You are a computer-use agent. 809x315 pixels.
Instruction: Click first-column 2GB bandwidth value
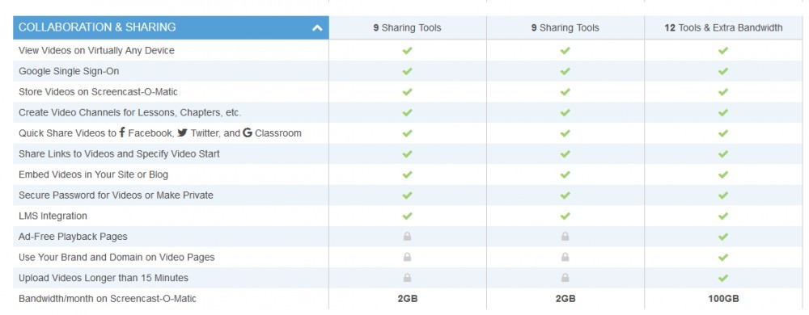coord(407,299)
